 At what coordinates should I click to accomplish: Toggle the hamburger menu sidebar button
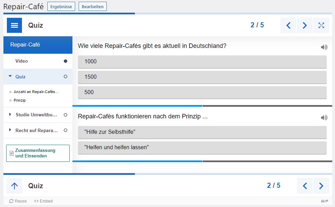pos(14,25)
